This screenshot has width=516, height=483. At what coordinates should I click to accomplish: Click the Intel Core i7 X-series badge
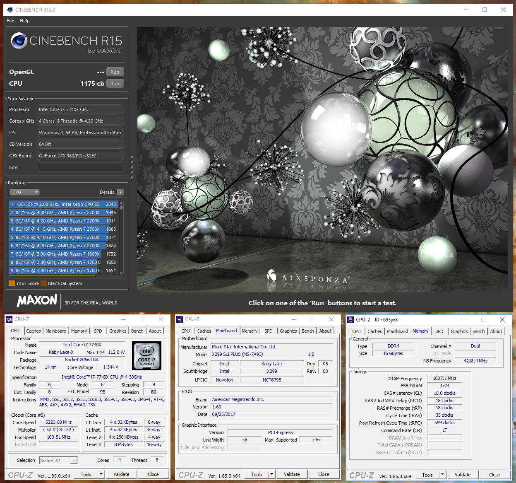pyautogui.click(x=146, y=356)
